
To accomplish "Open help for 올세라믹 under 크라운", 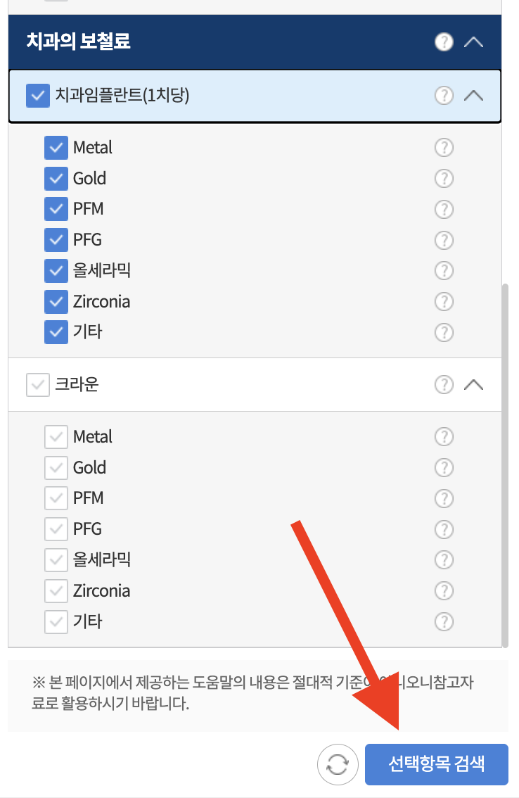I will pos(444,559).
